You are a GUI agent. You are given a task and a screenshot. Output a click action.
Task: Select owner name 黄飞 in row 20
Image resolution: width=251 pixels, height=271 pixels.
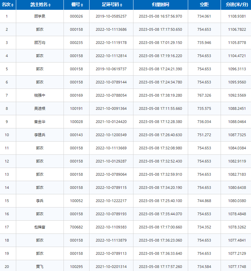(40, 267)
